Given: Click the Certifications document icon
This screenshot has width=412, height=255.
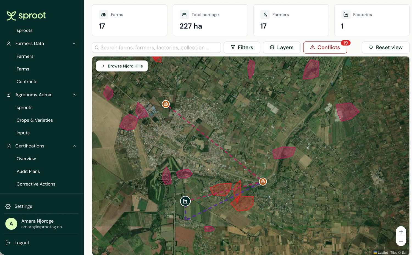Looking at the screenshot, I should 9,146.
